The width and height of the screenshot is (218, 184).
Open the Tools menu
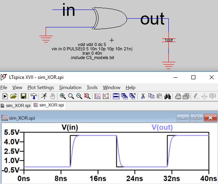(x=92, y=88)
